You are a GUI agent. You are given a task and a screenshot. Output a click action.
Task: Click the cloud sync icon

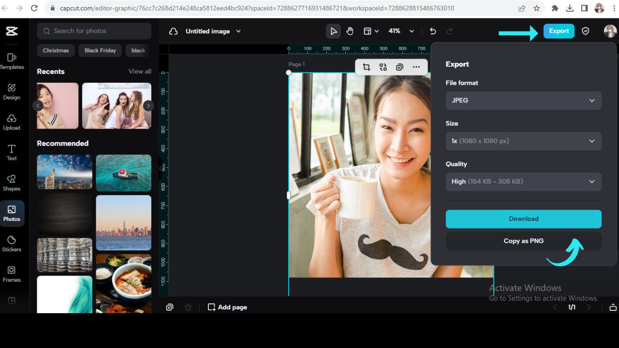[x=173, y=31]
